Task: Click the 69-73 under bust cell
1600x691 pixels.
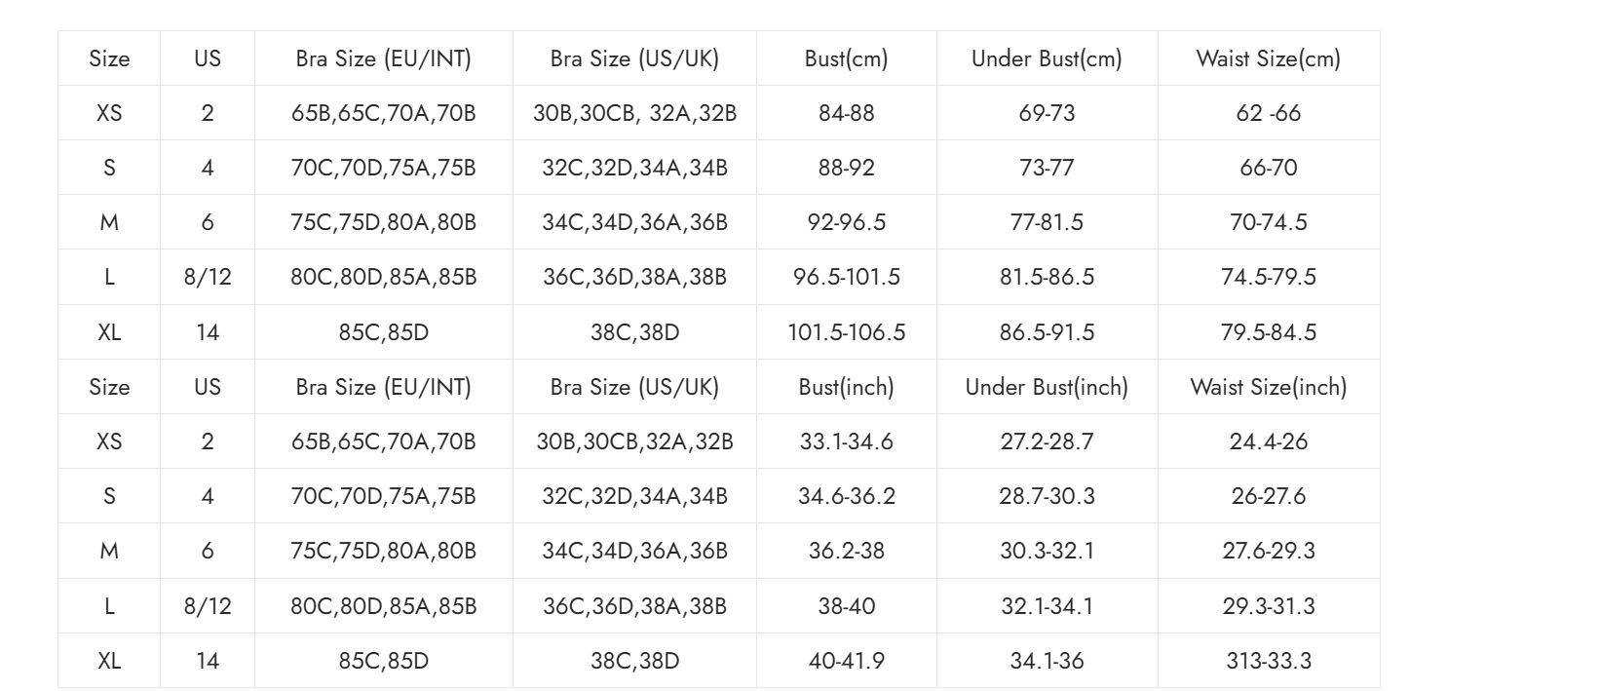Action: pos(1047,113)
